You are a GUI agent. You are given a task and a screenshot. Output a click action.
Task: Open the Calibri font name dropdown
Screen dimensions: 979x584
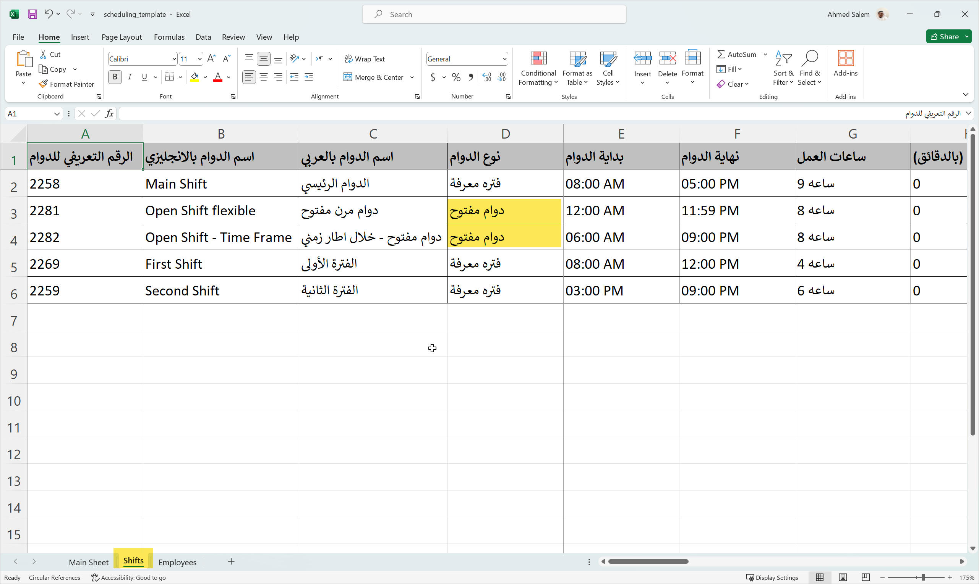click(174, 59)
